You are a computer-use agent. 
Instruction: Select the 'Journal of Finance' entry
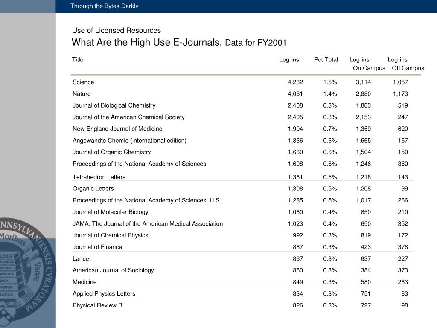click(x=97, y=247)
